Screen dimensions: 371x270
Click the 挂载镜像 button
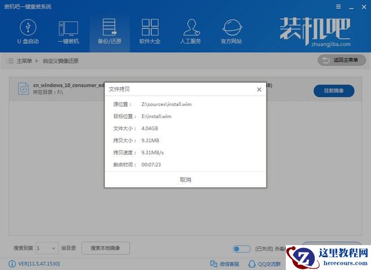(334, 91)
